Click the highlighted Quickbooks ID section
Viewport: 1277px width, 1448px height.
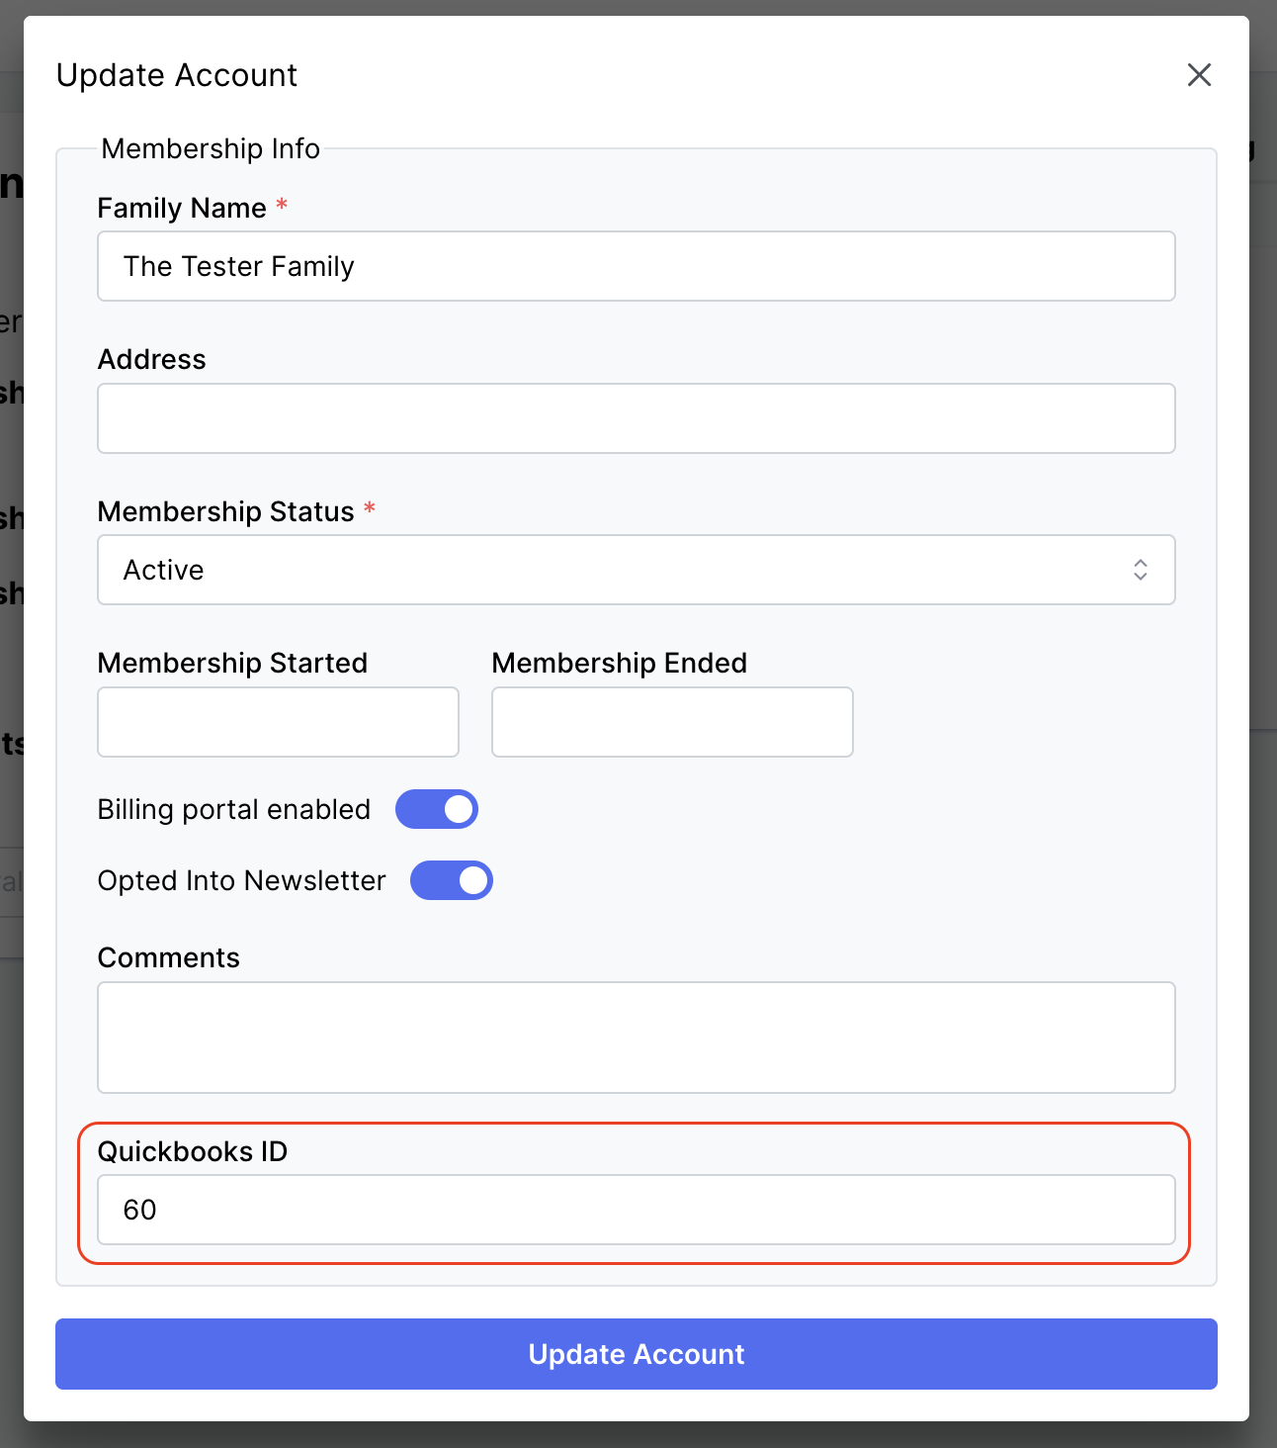(636, 1192)
